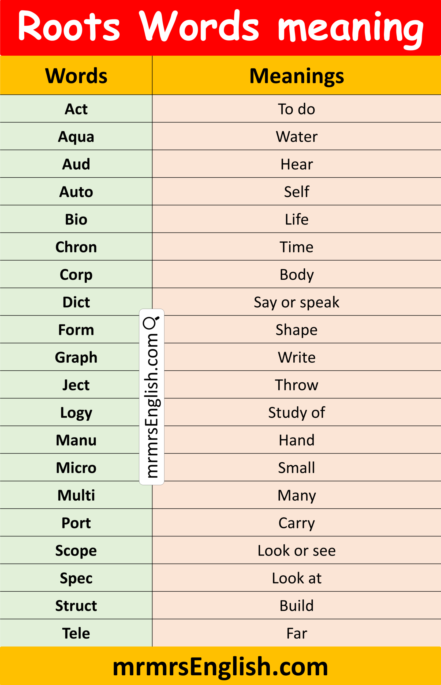The width and height of the screenshot is (441, 685).
Task: Click the 'Study of' meaning cell
Action: (x=296, y=412)
